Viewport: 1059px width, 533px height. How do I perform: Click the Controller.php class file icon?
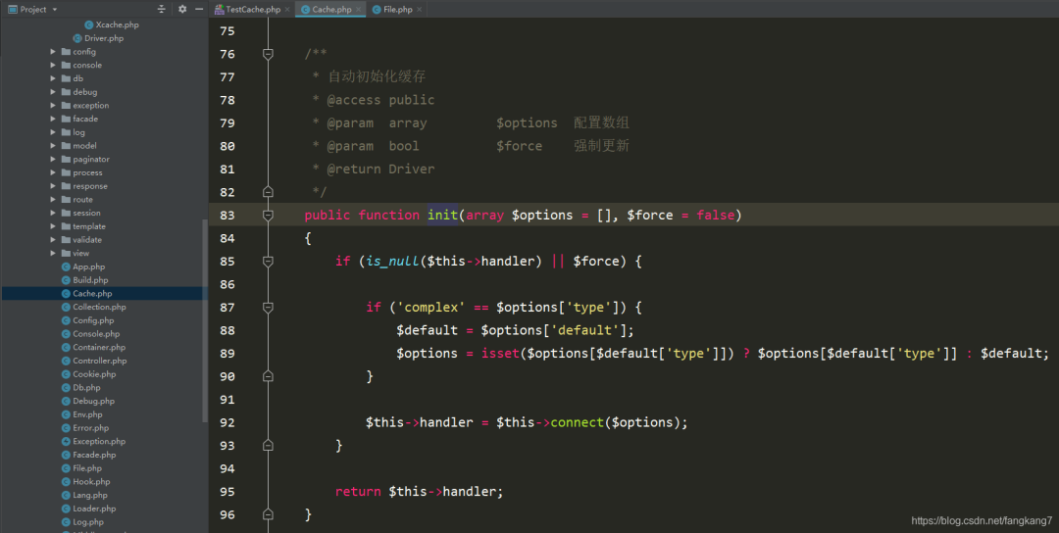coord(66,361)
